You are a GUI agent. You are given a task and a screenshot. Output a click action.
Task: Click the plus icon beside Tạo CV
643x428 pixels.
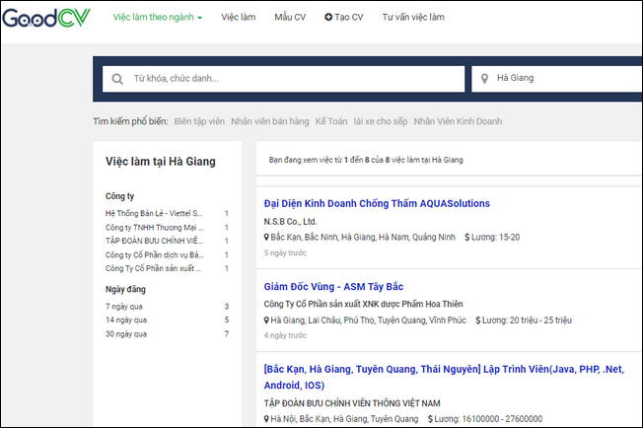[327, 18]
